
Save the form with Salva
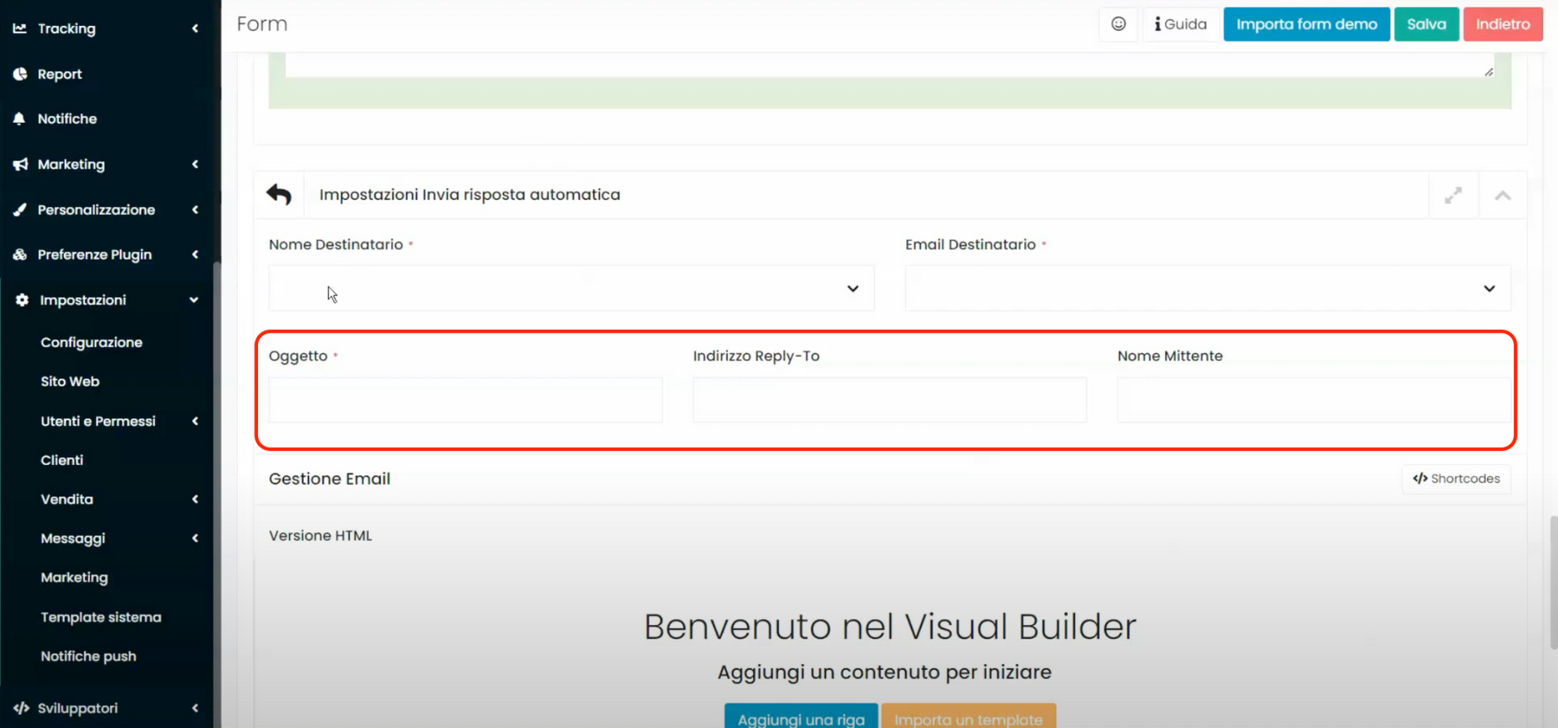[1427, 24]
